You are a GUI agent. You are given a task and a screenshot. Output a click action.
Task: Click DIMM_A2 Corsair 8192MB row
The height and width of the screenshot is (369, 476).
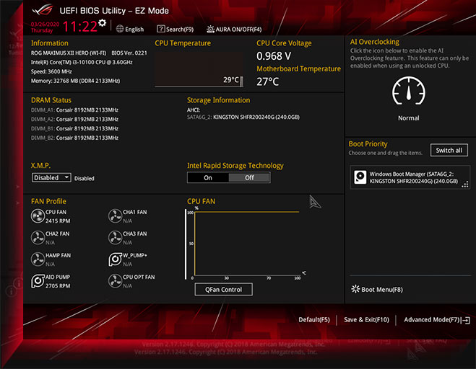(74, 119)
